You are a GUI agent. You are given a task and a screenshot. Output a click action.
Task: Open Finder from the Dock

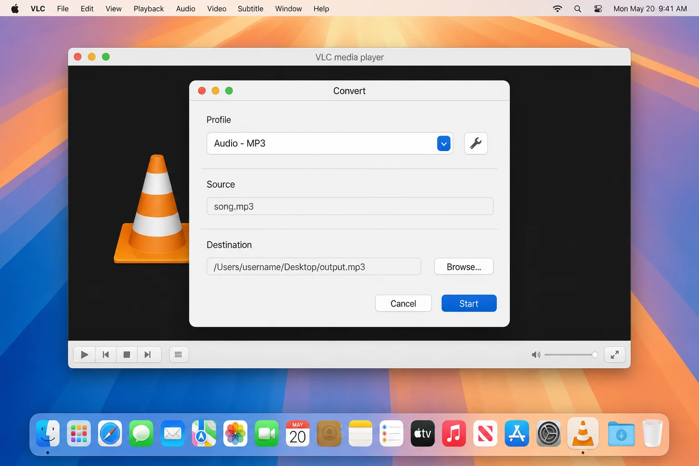pos(48,433)
